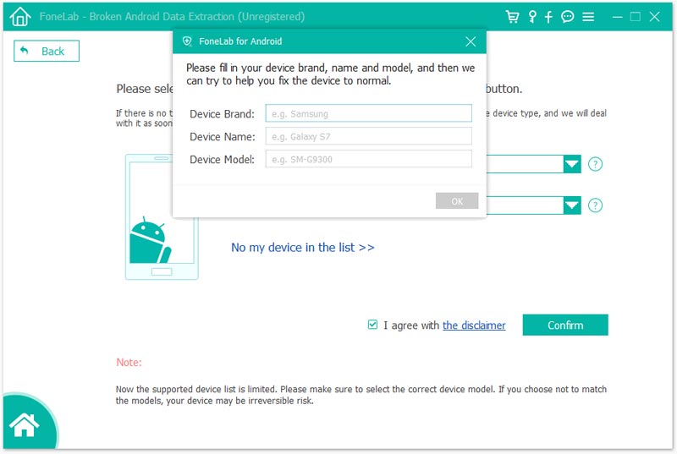Viewport: 677px width, 454px height.
Task: Click the help icon beside lower dropdown
Action: pos(596,205)
